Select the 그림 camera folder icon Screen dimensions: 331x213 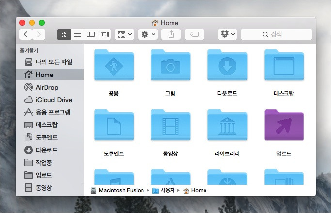[171, 65]
